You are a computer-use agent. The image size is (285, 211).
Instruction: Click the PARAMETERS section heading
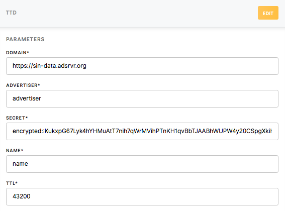[x=25, y=39]
